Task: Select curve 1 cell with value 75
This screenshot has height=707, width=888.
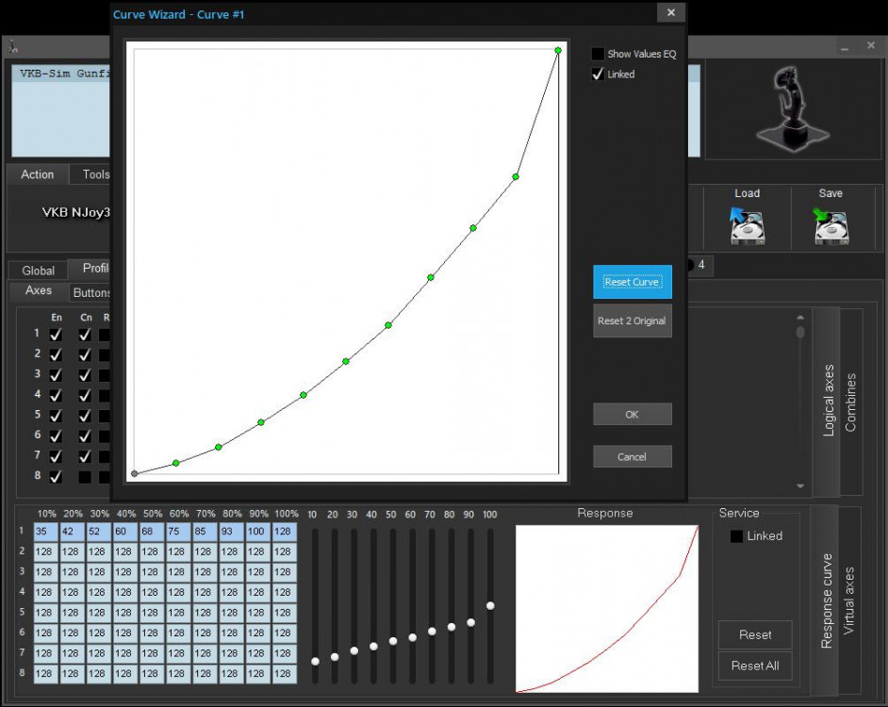Action: 178,532
